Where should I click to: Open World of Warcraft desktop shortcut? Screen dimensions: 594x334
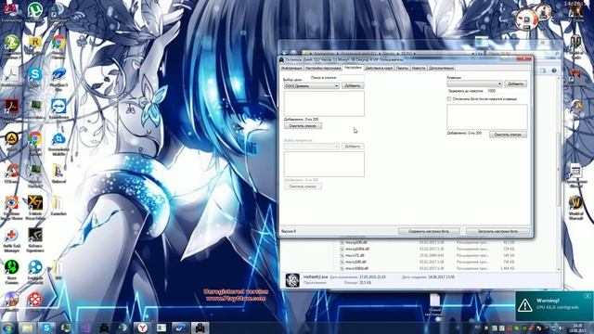tap(575, 204)
